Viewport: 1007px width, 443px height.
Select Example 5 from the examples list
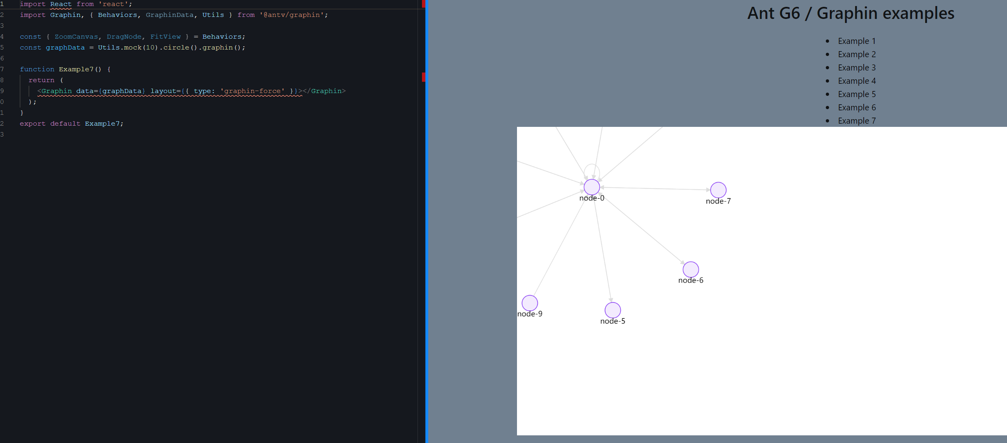pos(856,94)
